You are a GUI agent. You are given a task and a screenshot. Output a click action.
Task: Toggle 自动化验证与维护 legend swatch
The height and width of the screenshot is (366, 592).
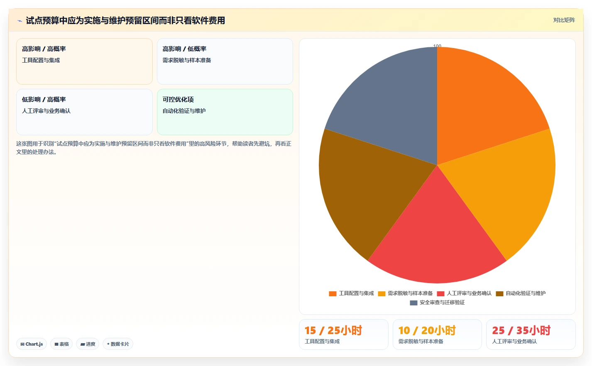tap(499, 293)
